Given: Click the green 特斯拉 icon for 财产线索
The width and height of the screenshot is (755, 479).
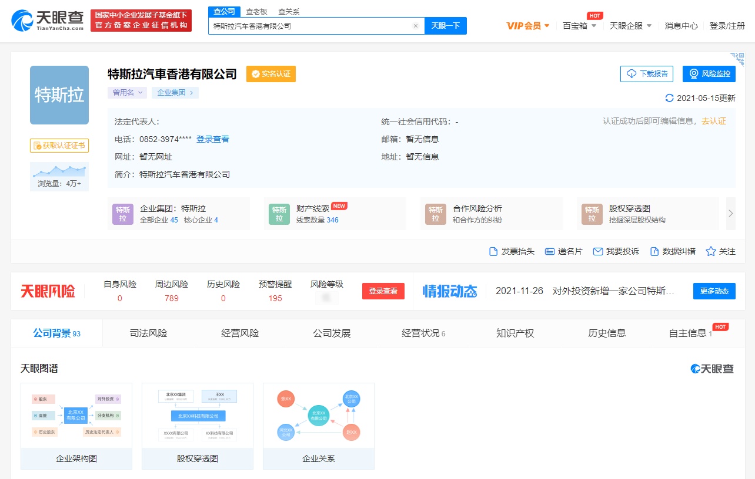Looking at the screenshot, I should pyautogui.click(x=279, y=214).
